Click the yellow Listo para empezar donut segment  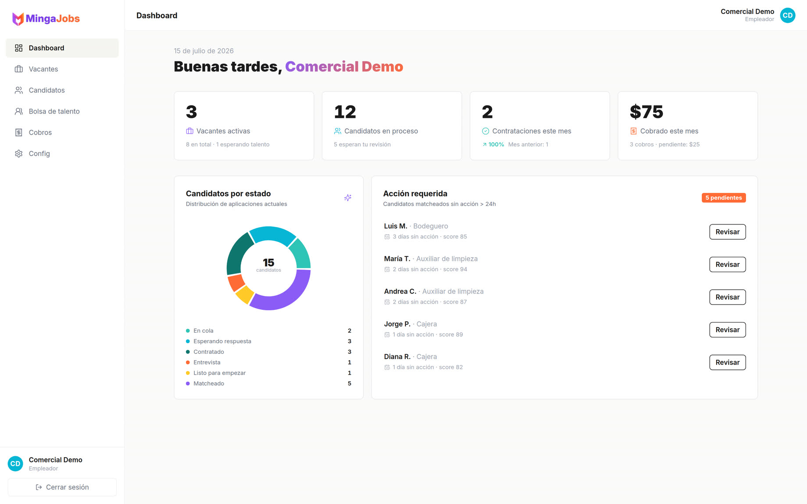click(245, 295)
